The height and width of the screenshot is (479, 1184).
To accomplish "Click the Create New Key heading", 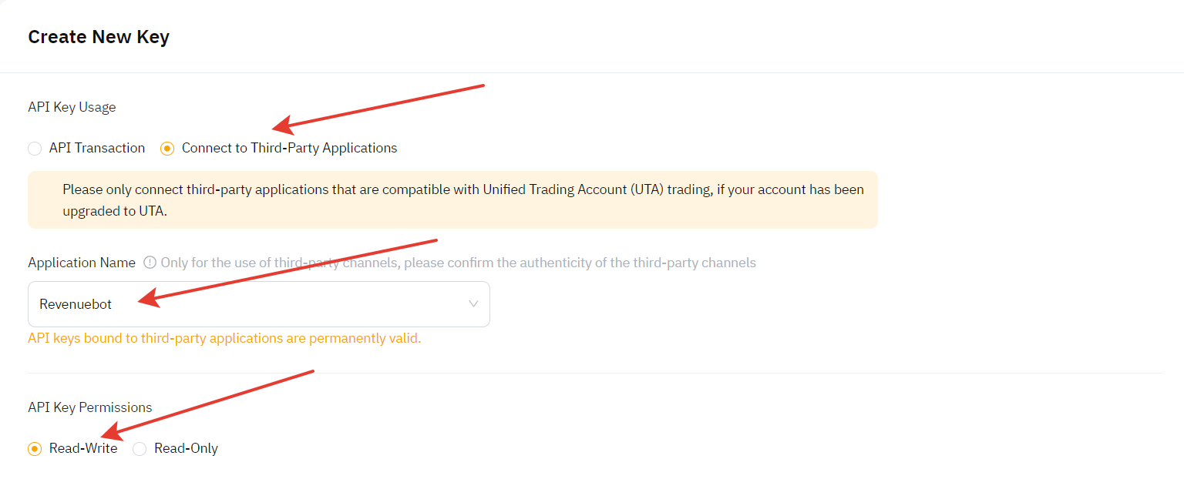I will click(99, 36).
